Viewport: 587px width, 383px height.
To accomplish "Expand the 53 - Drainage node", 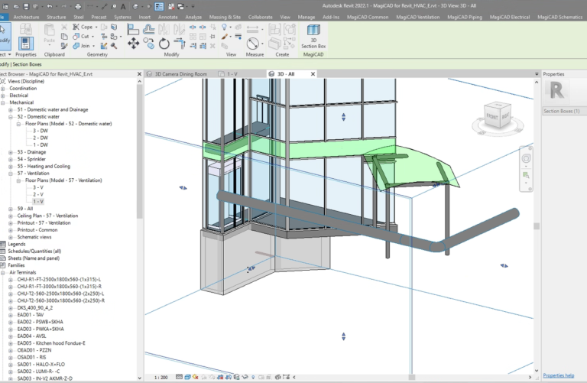I will [11, 152].
